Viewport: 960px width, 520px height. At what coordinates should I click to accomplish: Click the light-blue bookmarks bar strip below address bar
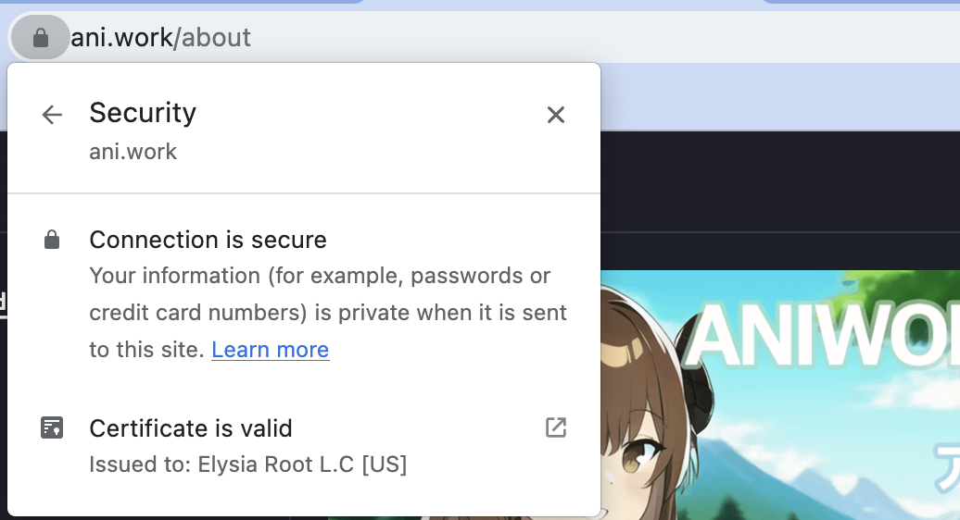pyautogui.click(x=778, y=97)
